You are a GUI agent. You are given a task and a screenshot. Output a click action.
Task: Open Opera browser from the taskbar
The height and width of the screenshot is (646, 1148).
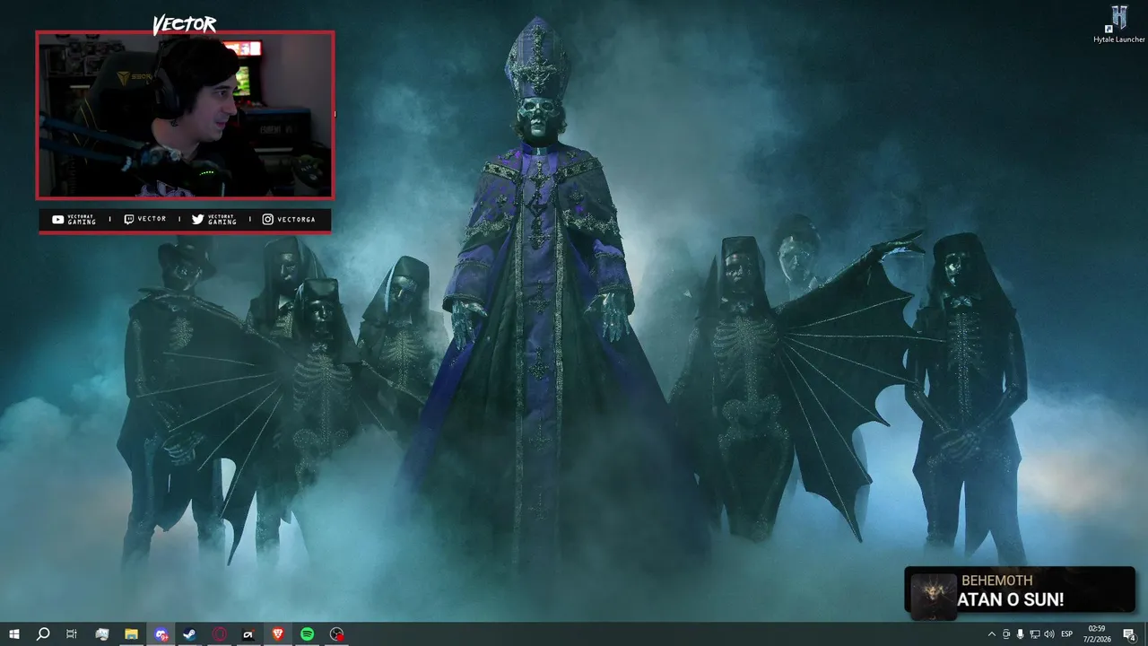coord(219,634)
